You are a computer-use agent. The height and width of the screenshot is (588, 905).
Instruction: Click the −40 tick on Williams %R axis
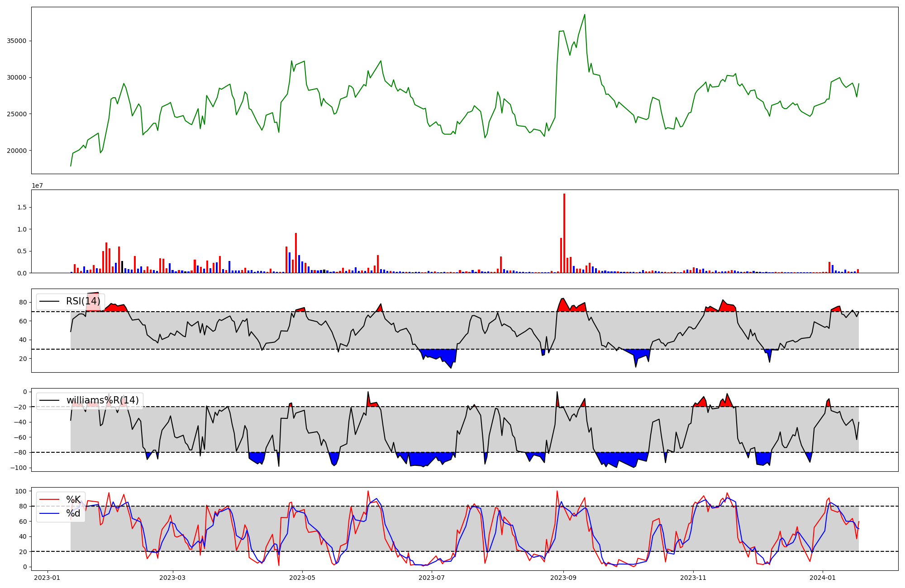point(20,422)
